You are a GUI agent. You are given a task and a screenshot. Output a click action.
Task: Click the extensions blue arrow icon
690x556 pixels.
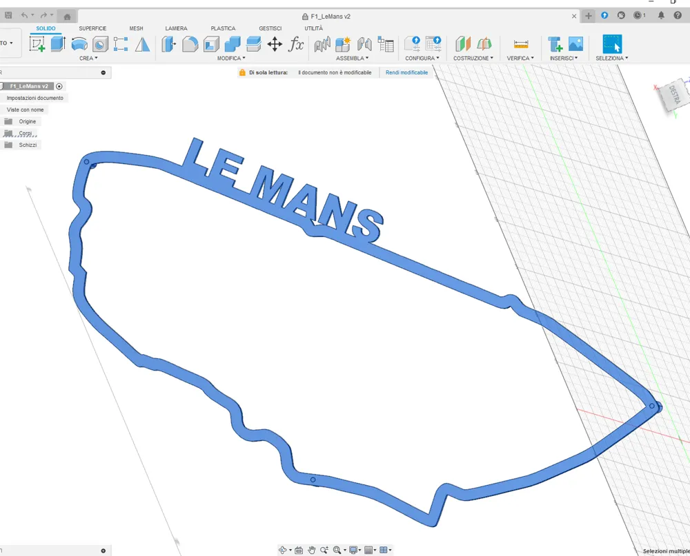point(604,15)
